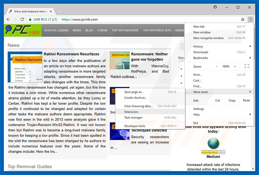Increase zoom with plus button
The width and height of the screenshot is (259, 175).
point(235,66)
